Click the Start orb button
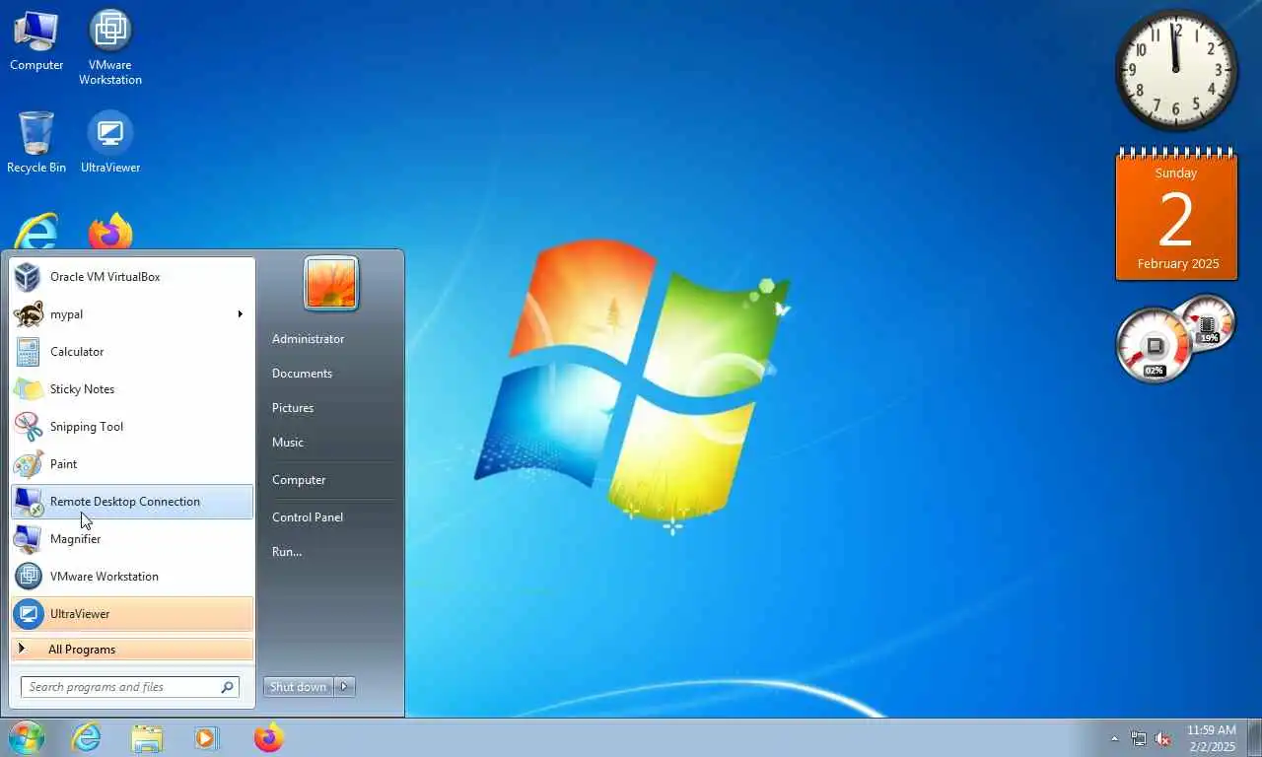The width and height of the screenshot is (1262, 757). pos(27,737)
